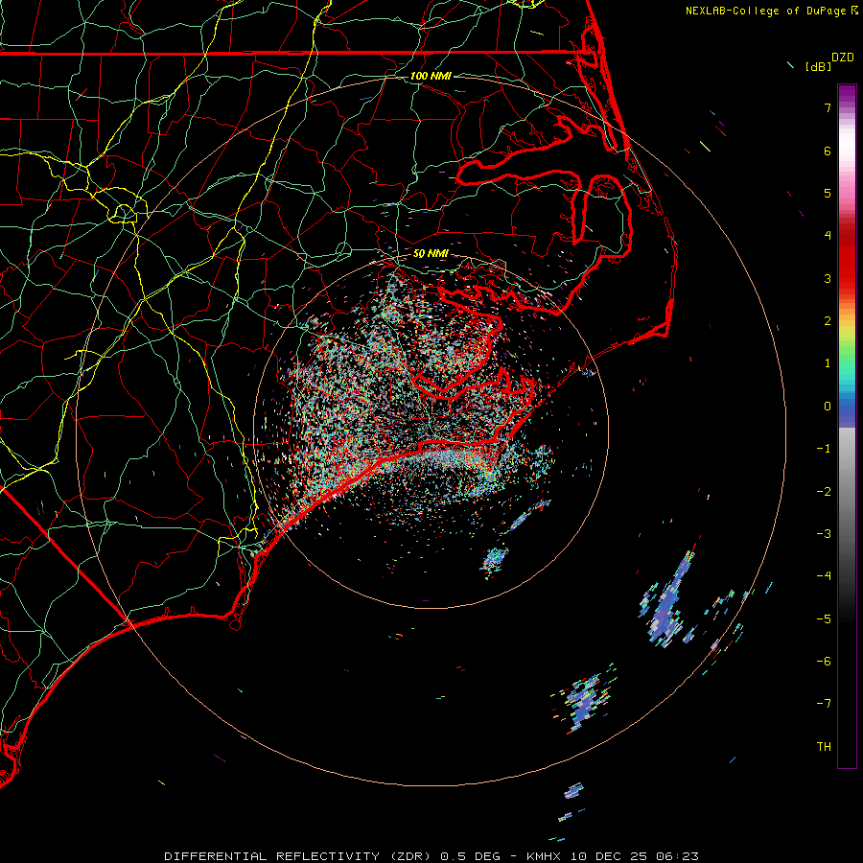The image size is (863, 863).
Task: Click the ZDR color scale bar
Action: [x=847, y=426]
